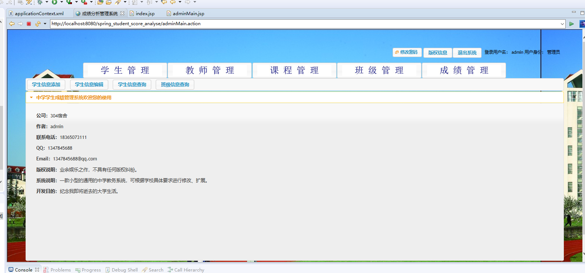Viewport: 585px width, 273px height.
Task: Click the 纪念我即将逝去的大学生活 text
Action: pos(89,192)
